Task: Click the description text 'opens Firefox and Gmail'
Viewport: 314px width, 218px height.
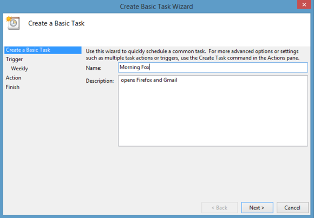Action: tap(149, 80)
